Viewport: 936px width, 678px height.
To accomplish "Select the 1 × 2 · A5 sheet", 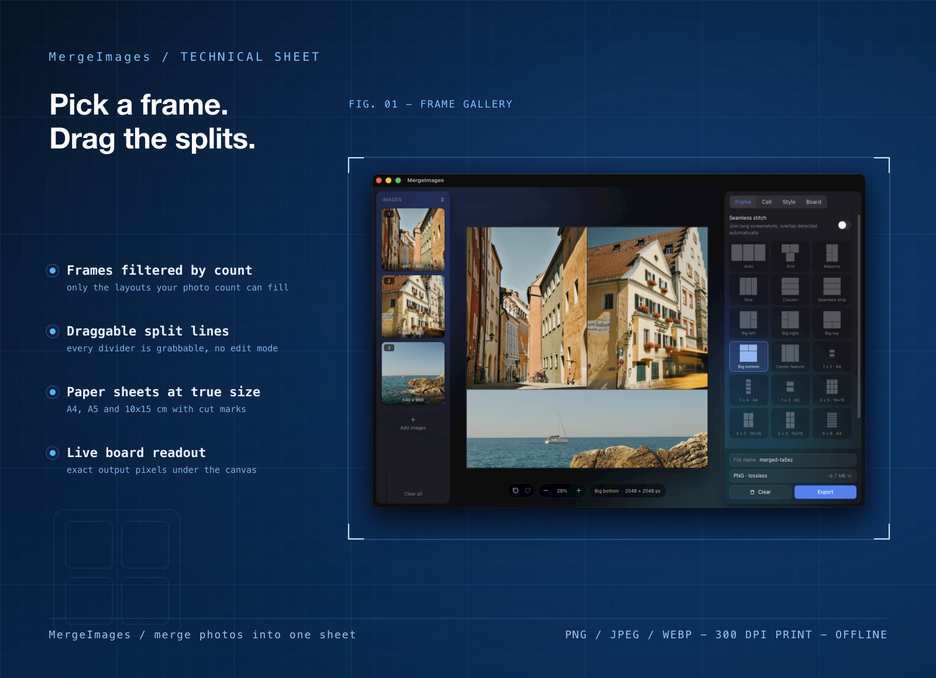I will point(790,390).
